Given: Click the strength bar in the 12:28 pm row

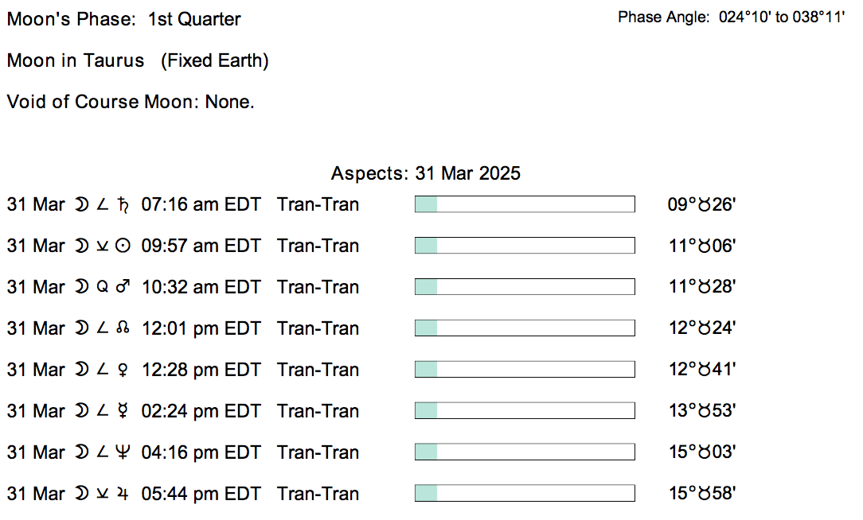Looking at the screenshot, I should [525, 370].
